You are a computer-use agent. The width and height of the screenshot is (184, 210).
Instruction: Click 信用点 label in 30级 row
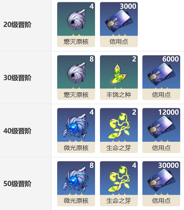point(161,95)
